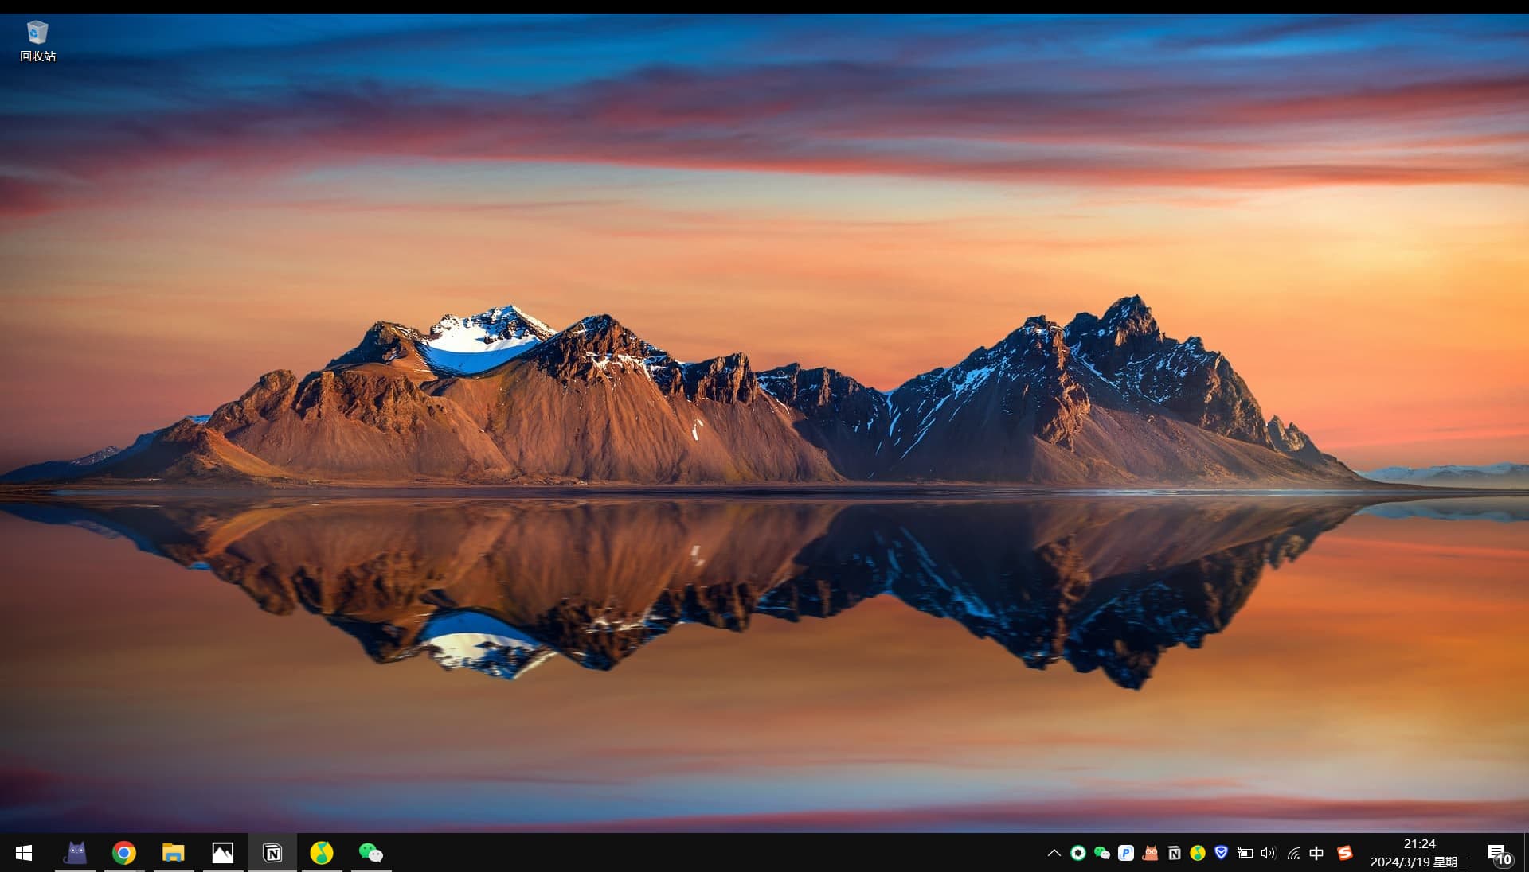Click the Show Desktop sliver at taskbar end
Image resolution: width=1529 pixels, height=872 pixels.
click(1526, 853)
